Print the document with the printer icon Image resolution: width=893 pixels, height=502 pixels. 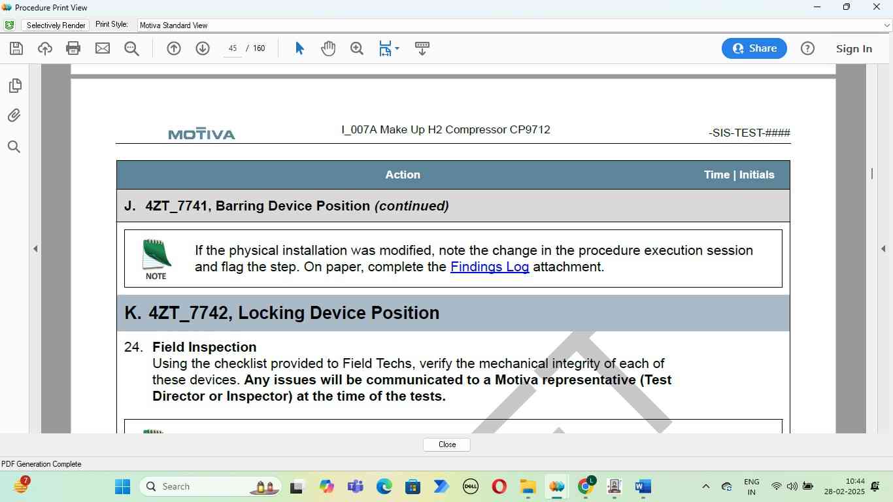tap(73, 48)
